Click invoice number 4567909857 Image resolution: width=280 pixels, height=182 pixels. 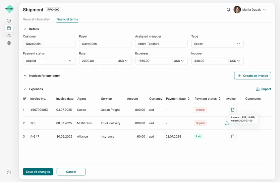coord(39,110)
